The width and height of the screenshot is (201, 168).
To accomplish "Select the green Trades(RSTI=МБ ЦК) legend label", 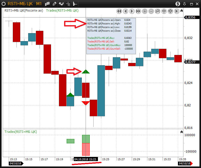I will click(62, 11).
